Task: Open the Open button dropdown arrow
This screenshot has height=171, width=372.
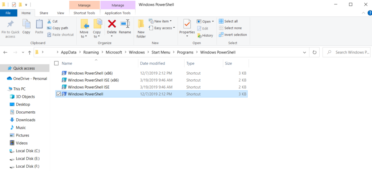Action: [x=213, y=21]
